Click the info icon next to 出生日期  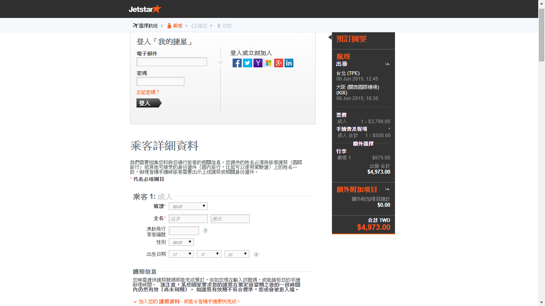[256, 254]
